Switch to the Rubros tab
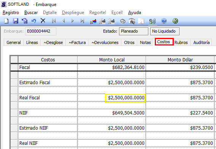 pyautogui.click(x=181, y=42)
